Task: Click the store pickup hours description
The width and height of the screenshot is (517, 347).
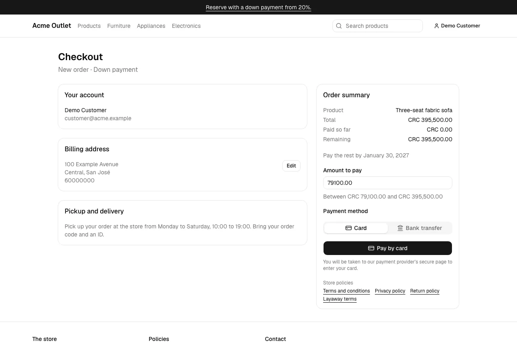Action: tap(179, 230)
